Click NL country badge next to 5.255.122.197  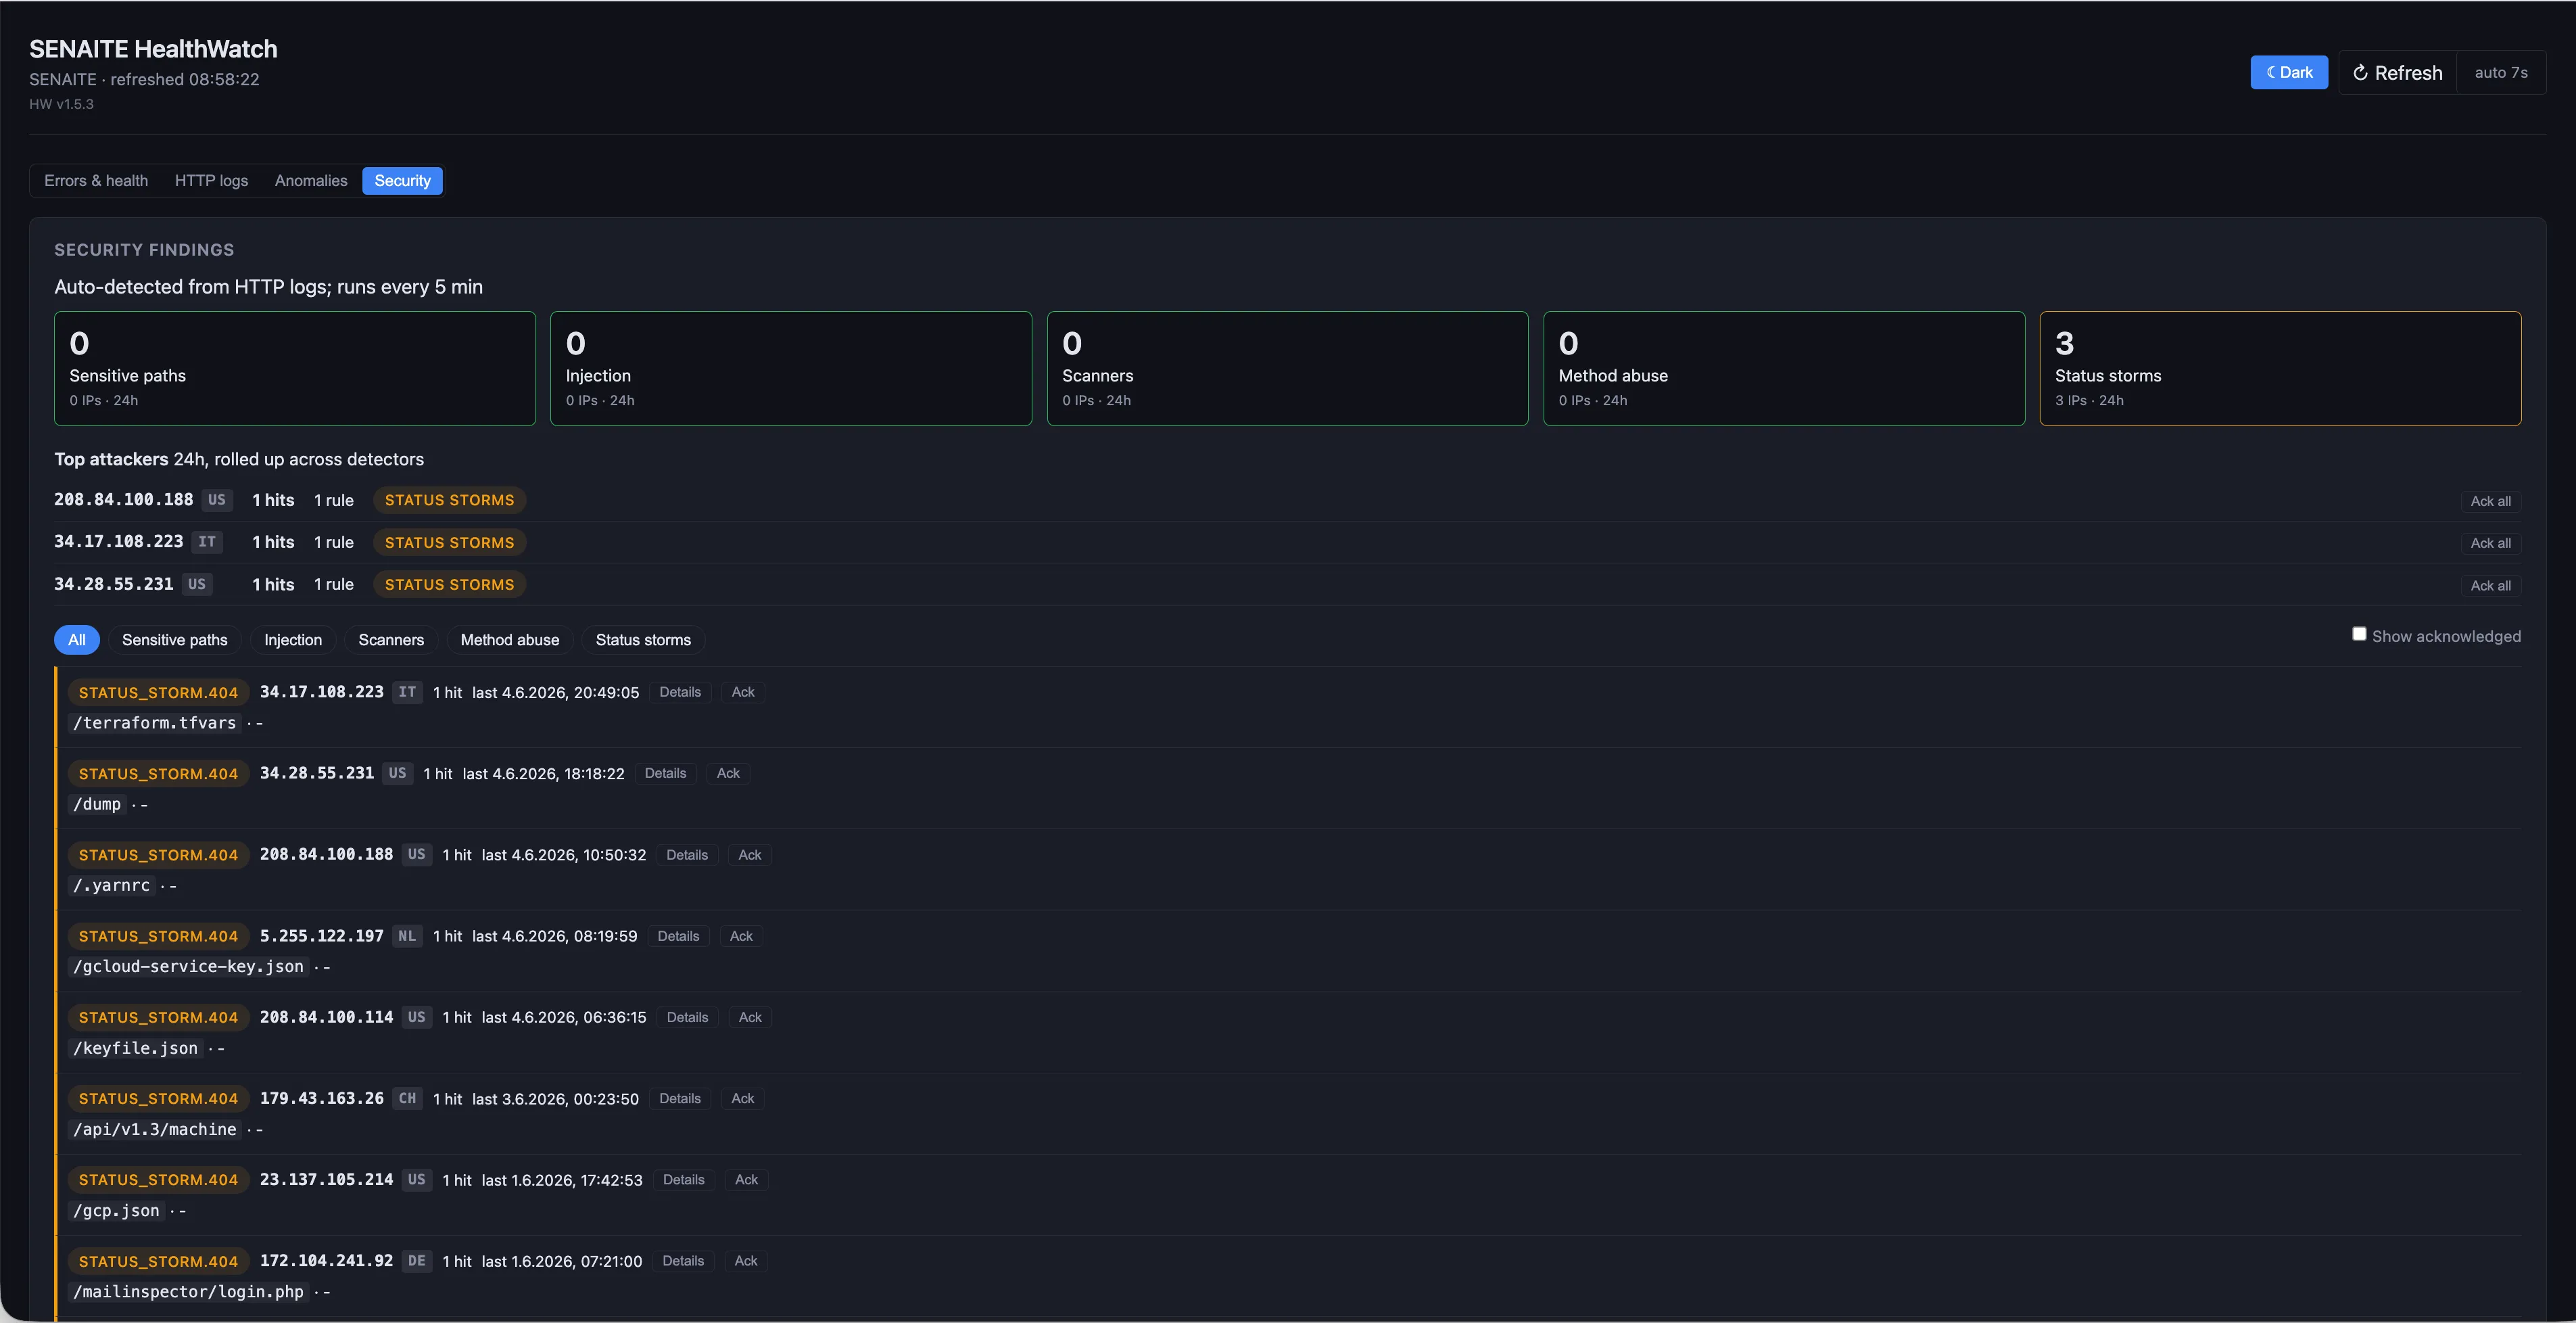tap(407, 935)
